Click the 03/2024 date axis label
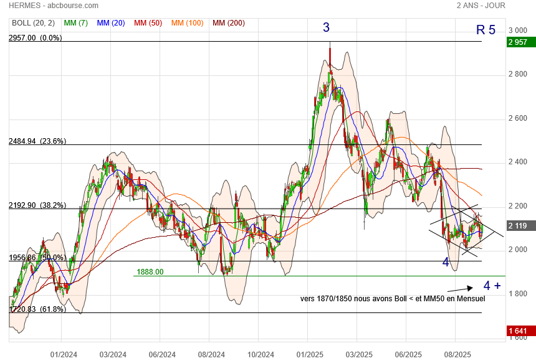The height and width of the screenshot is (361, 536). [113, 355]
